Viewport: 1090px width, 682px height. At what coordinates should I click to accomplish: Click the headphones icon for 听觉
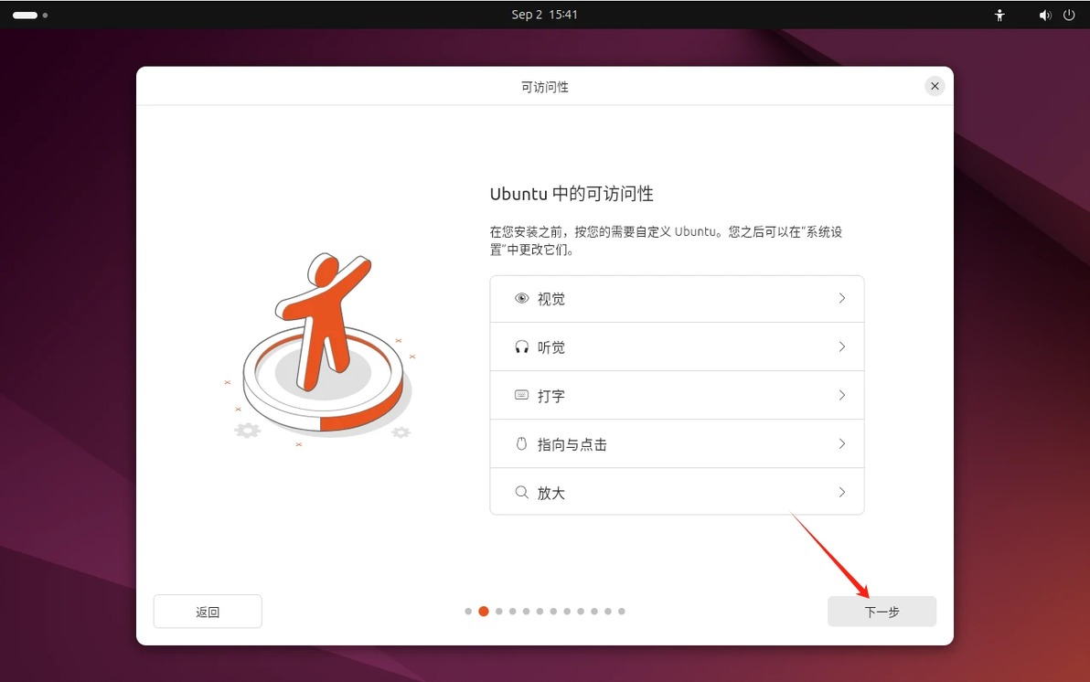pyautogui.click(x=521, y=346)
